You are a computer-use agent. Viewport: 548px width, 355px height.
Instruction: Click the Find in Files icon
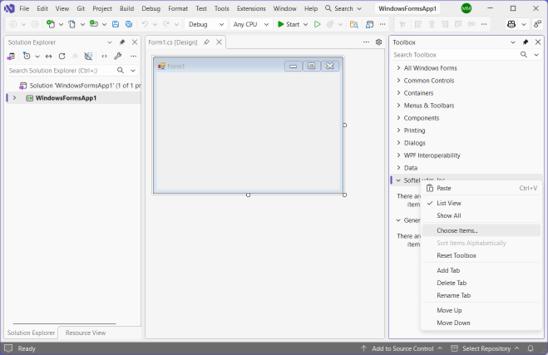(354, 24)
